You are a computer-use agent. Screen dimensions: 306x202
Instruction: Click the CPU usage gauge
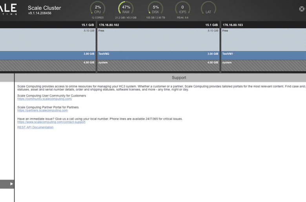[97, 8]
